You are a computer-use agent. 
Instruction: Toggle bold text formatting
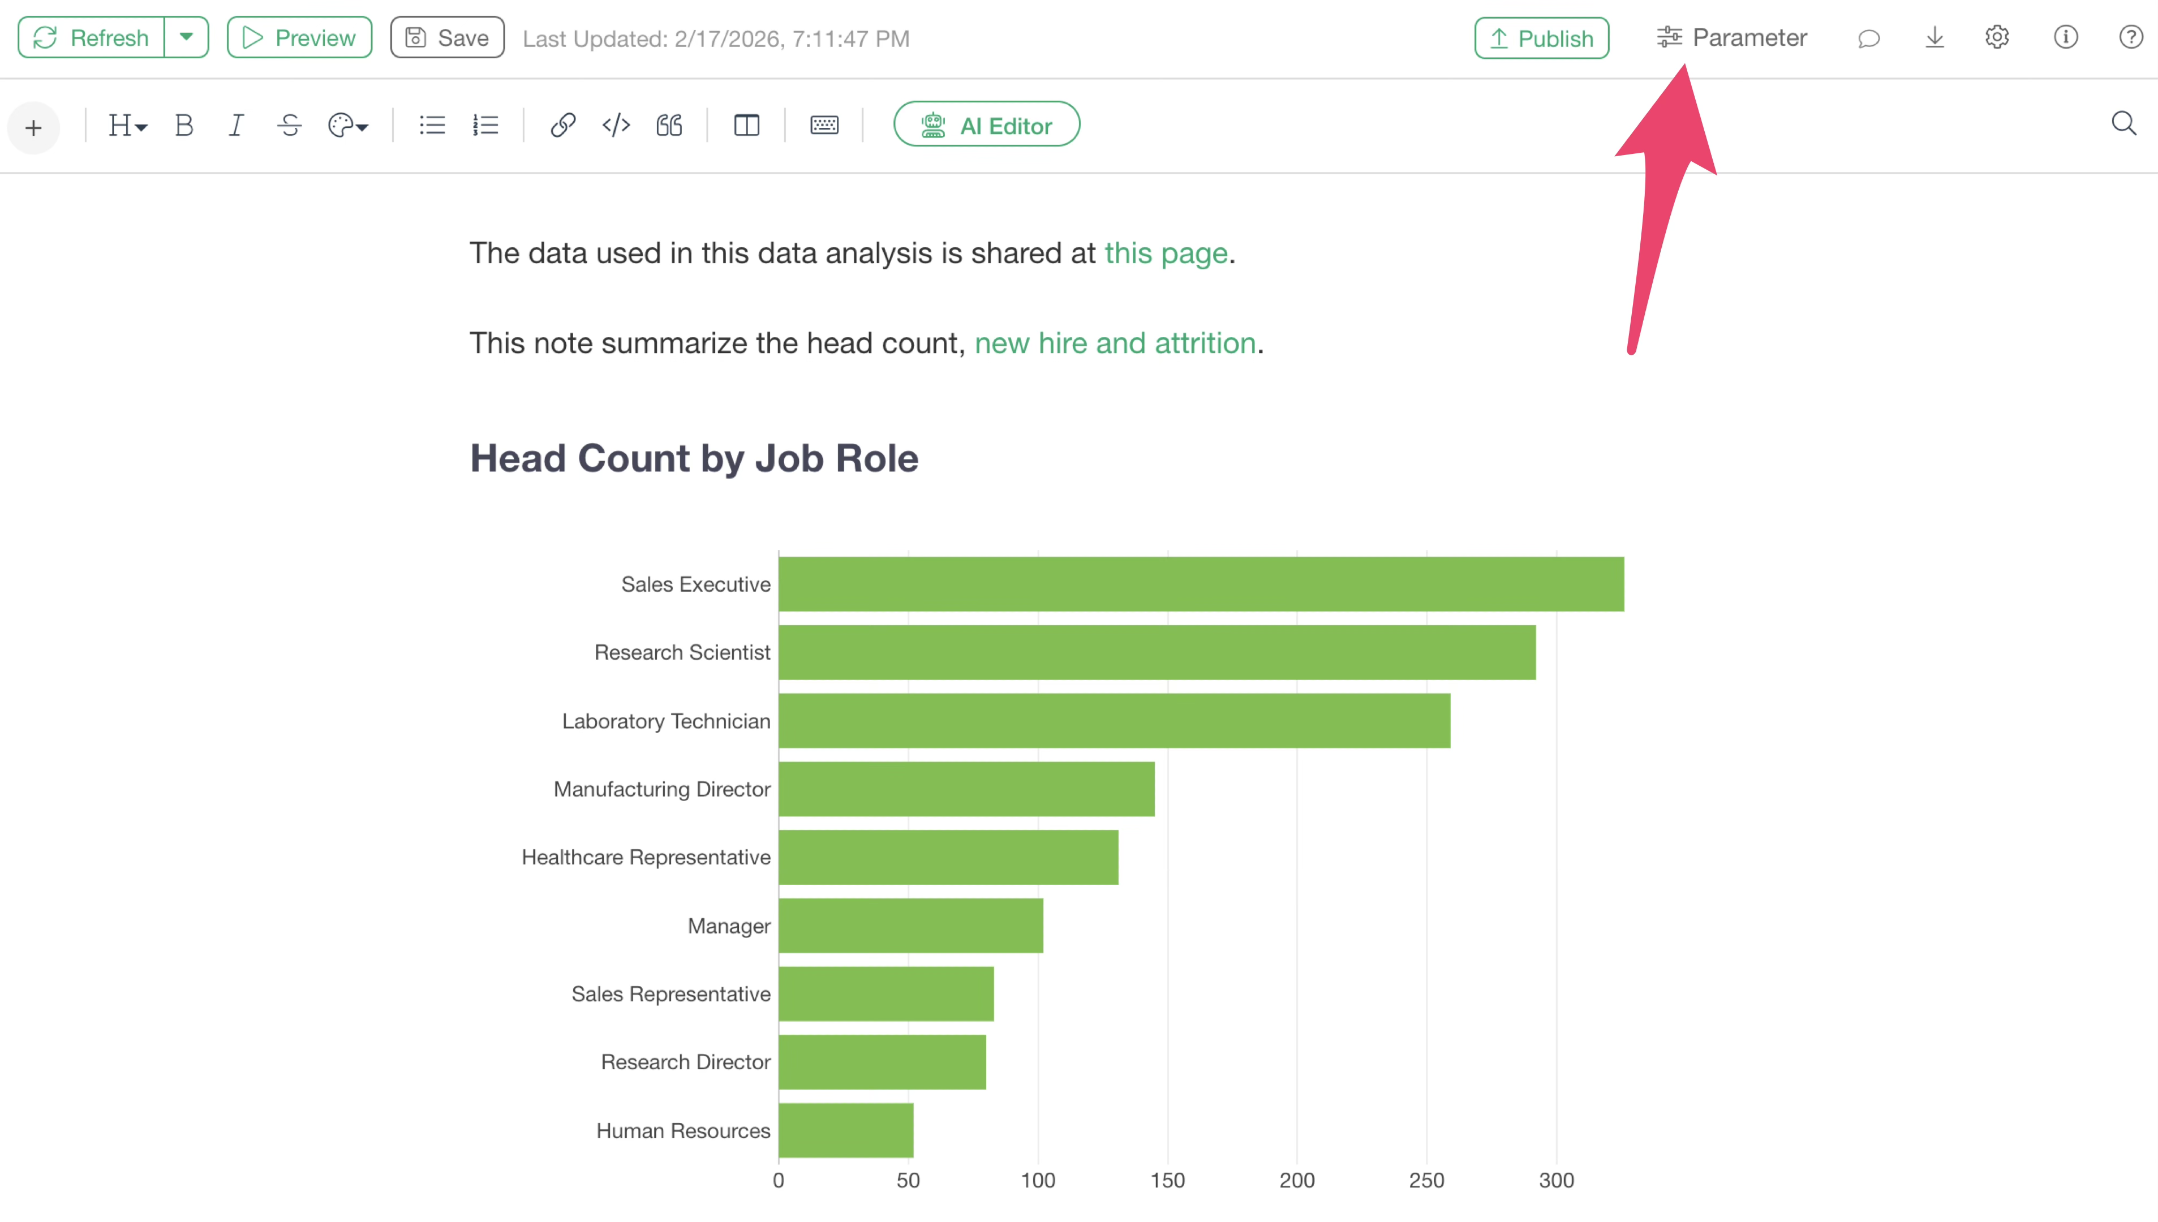pyautogui.click(x=184, y=126)
